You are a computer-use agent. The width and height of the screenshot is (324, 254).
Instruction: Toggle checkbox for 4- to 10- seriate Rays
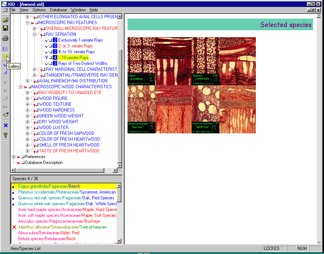pos(50,52)
